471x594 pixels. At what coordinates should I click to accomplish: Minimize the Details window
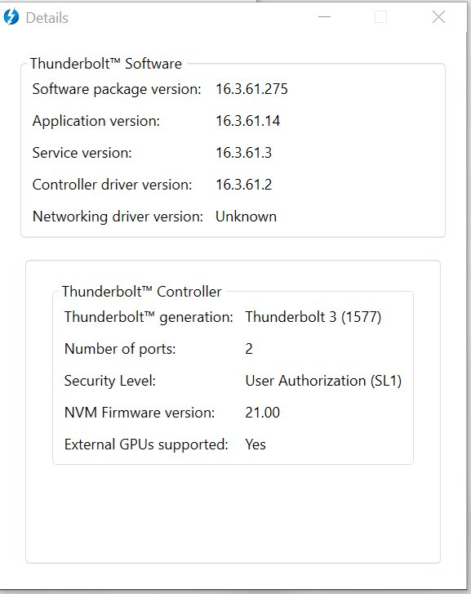click(x=324, y=17)
